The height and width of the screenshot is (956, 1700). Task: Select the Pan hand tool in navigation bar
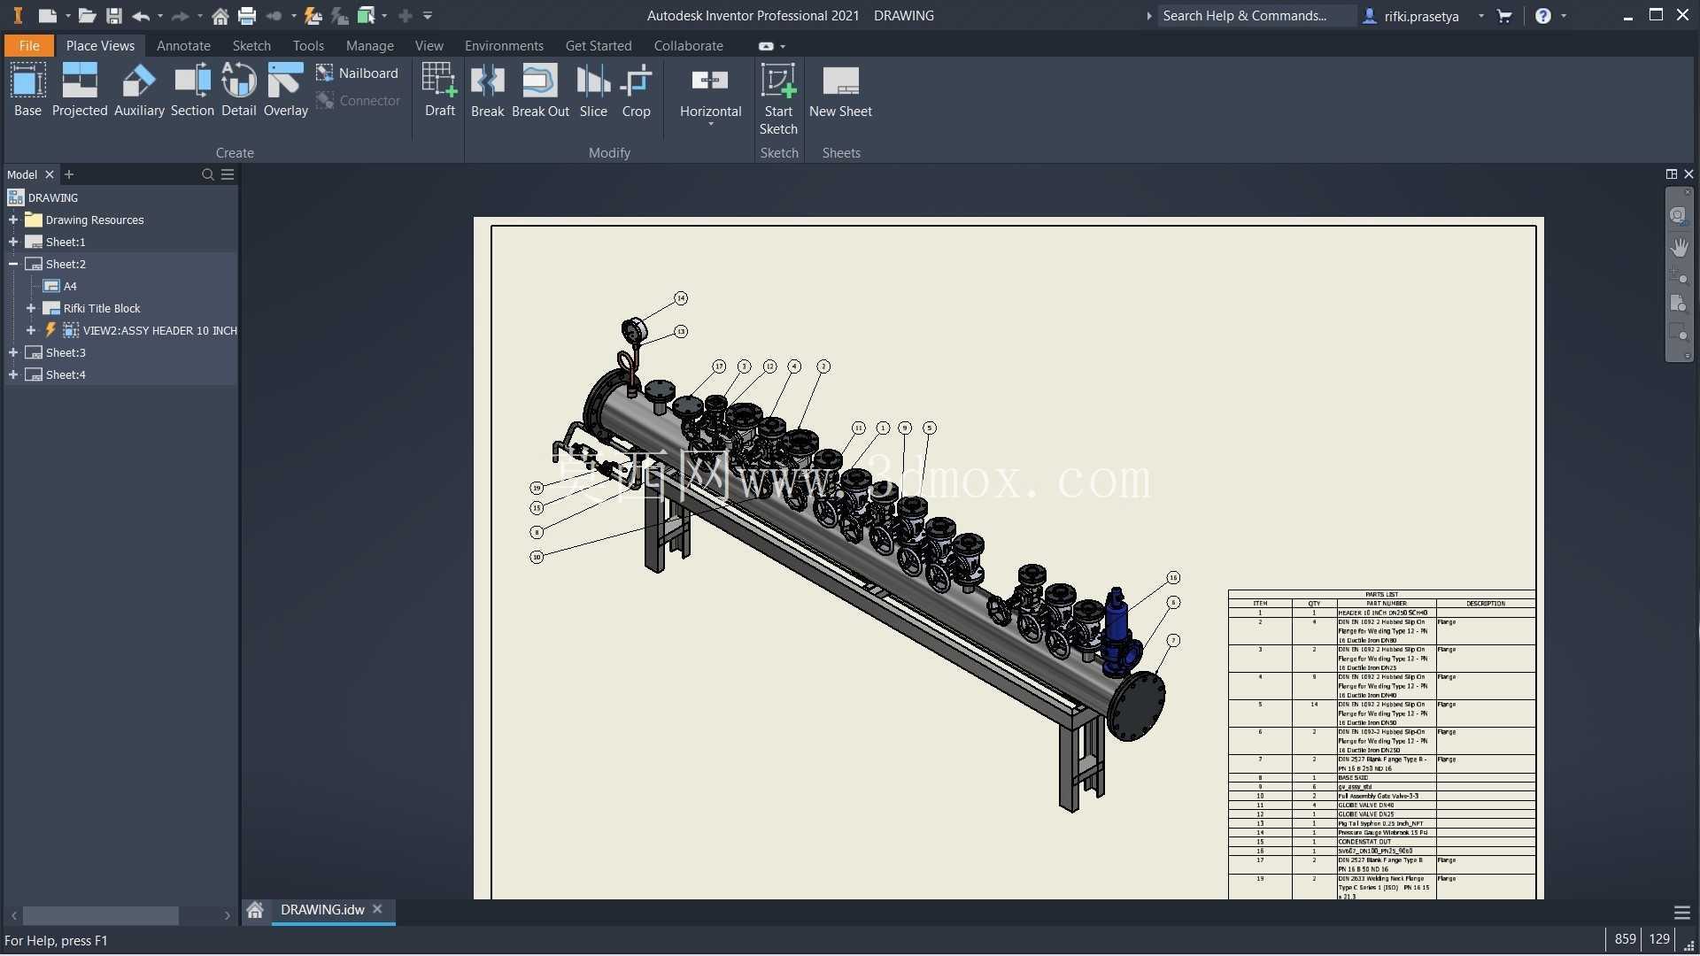point(1679,247)
